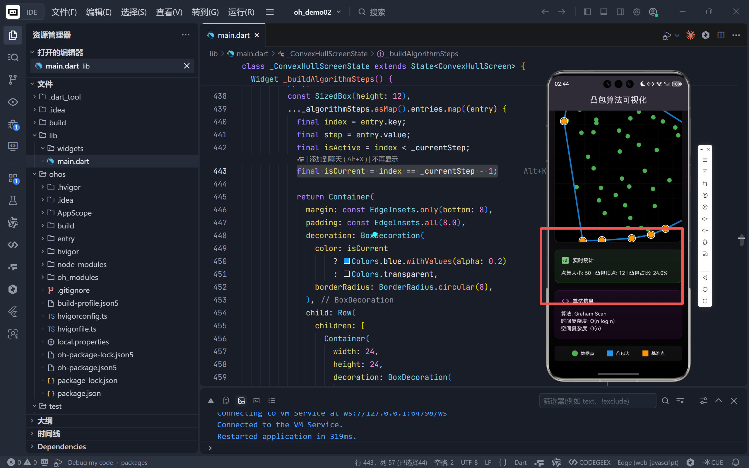Open the run/debug dropdown arrow in editor toolbar
The height and width of the screenshot is (468, 749).
677,35
